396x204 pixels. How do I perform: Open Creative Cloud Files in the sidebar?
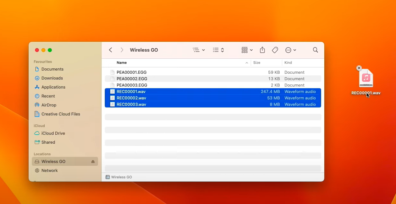tap(65, 114)
